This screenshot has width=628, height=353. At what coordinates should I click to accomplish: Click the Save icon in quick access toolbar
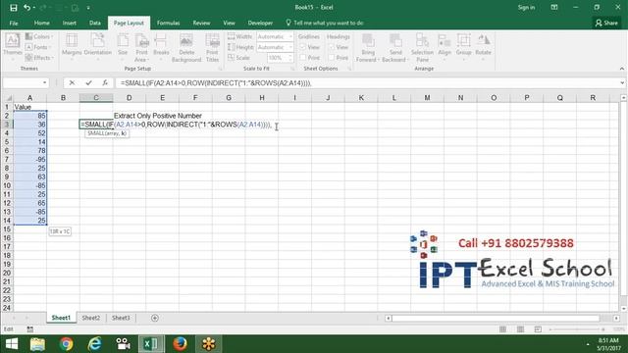pyautogui.click(x=13, y=8)
